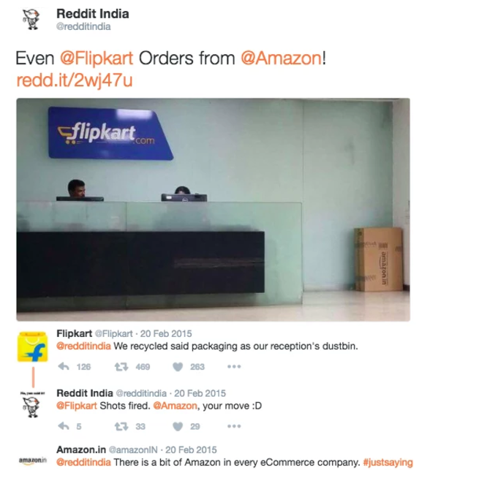
Task: Open the #justsaying hashtag
Action: [x=388, y=462]
